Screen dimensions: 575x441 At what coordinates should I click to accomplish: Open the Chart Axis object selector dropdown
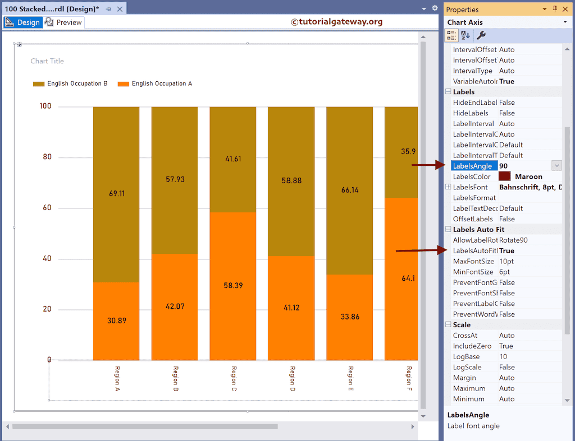[x=565, y=22]
